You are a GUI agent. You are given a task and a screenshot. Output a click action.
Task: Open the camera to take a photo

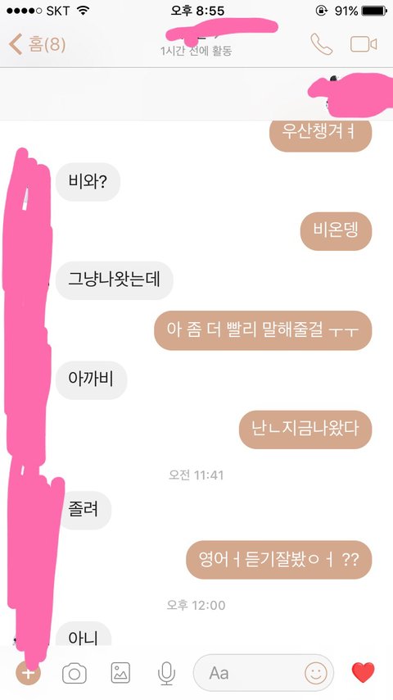75,673
